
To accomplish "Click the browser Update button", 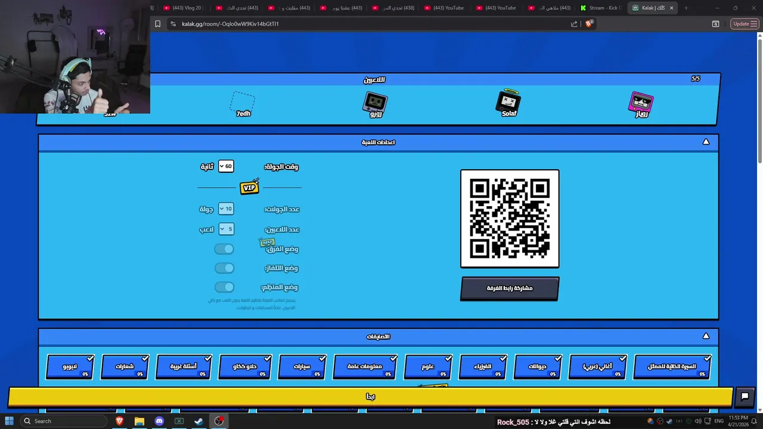I will click(744, 24).
